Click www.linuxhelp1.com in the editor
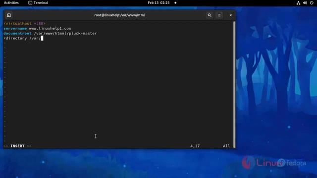Screen dimensions: 317x178 (50, 29)
